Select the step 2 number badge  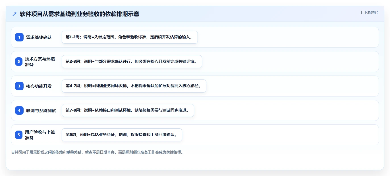(18, 62)
